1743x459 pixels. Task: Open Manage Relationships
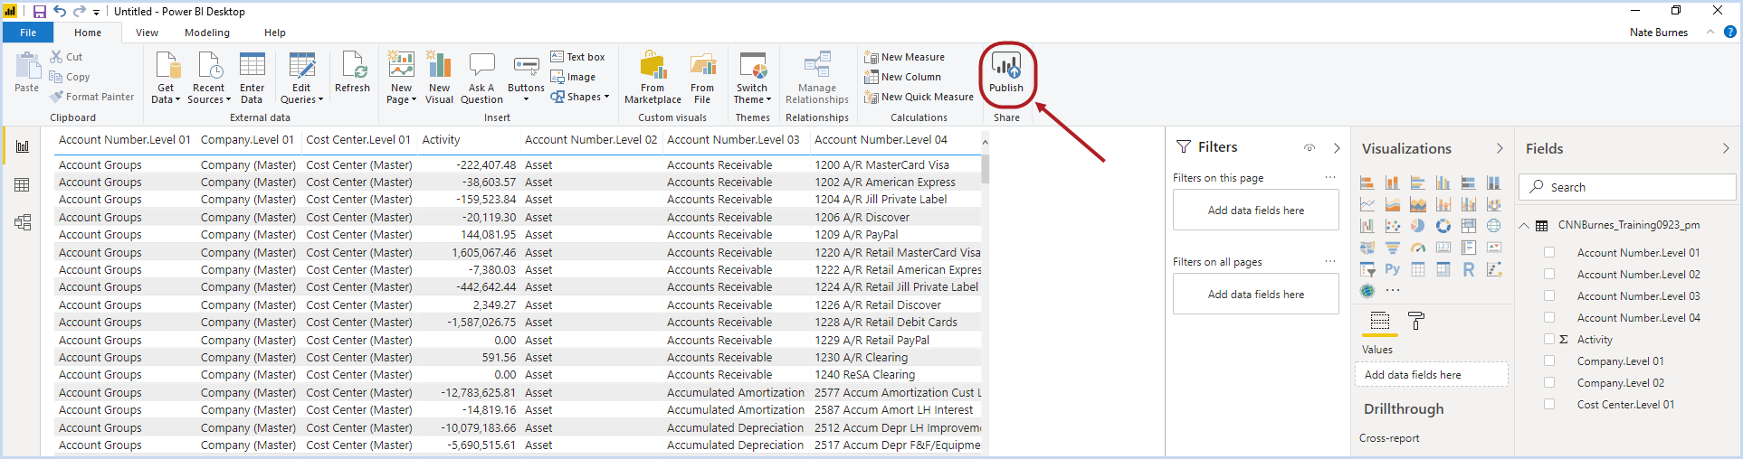pos(817,78)
